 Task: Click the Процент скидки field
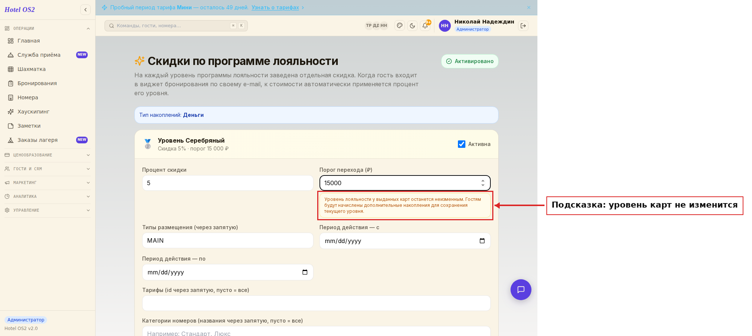pyautogui.click(x=228, y=183)
